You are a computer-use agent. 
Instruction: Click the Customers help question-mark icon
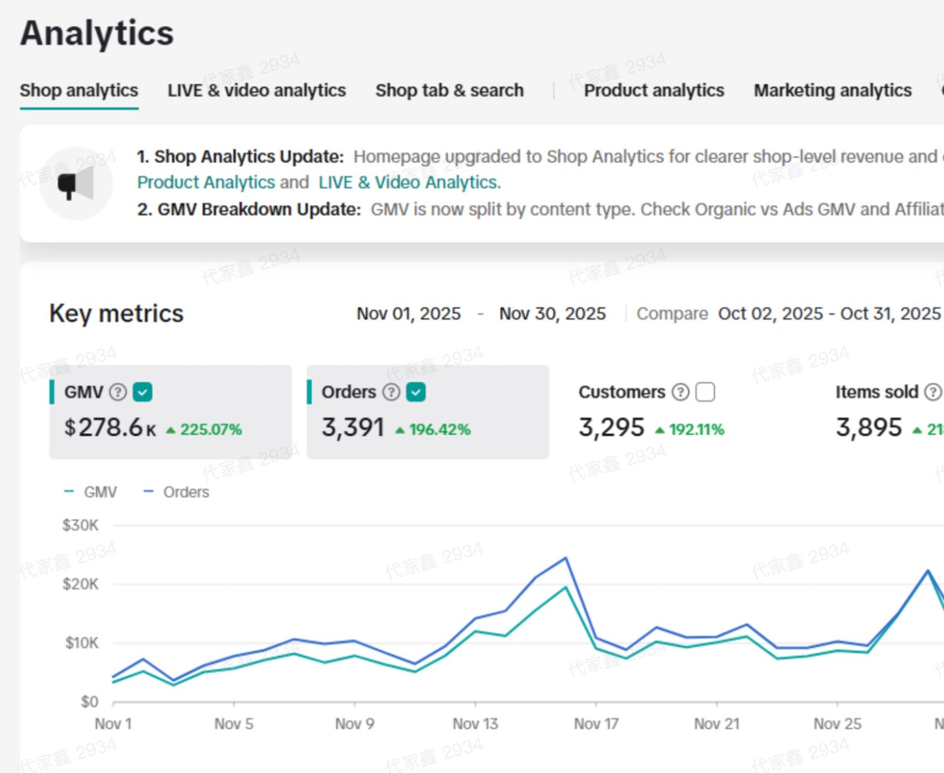point(680,392)
